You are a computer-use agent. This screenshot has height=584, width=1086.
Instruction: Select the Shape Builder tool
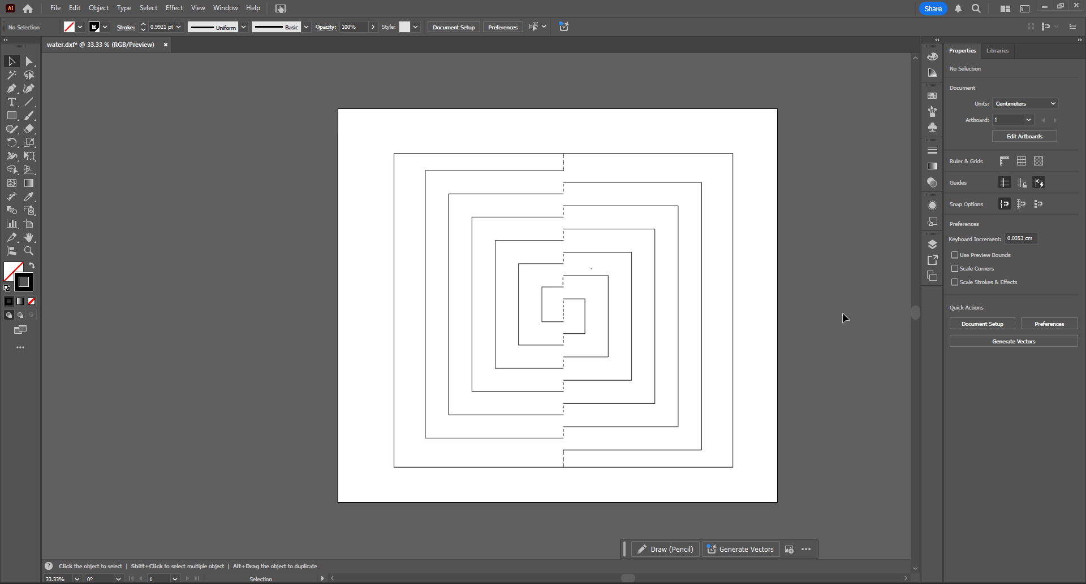point(12,169)
